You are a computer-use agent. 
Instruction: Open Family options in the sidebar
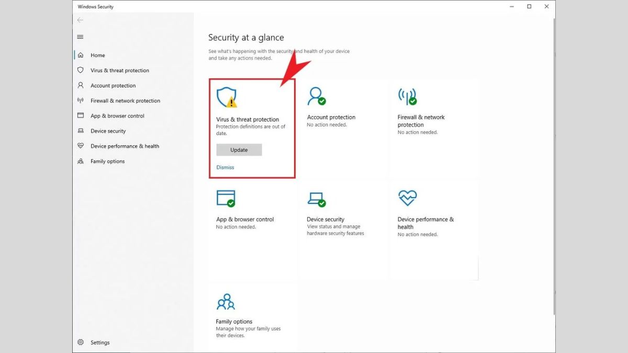tap(107, 162)
